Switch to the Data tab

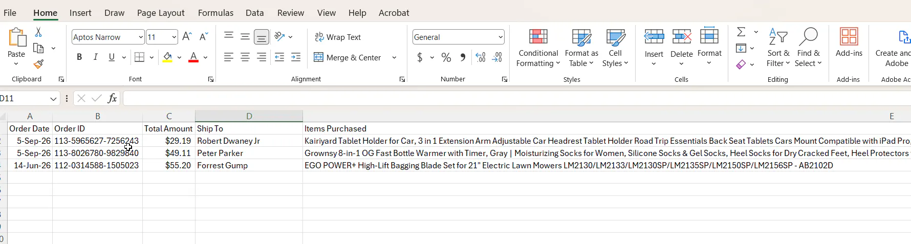point(254,13)
